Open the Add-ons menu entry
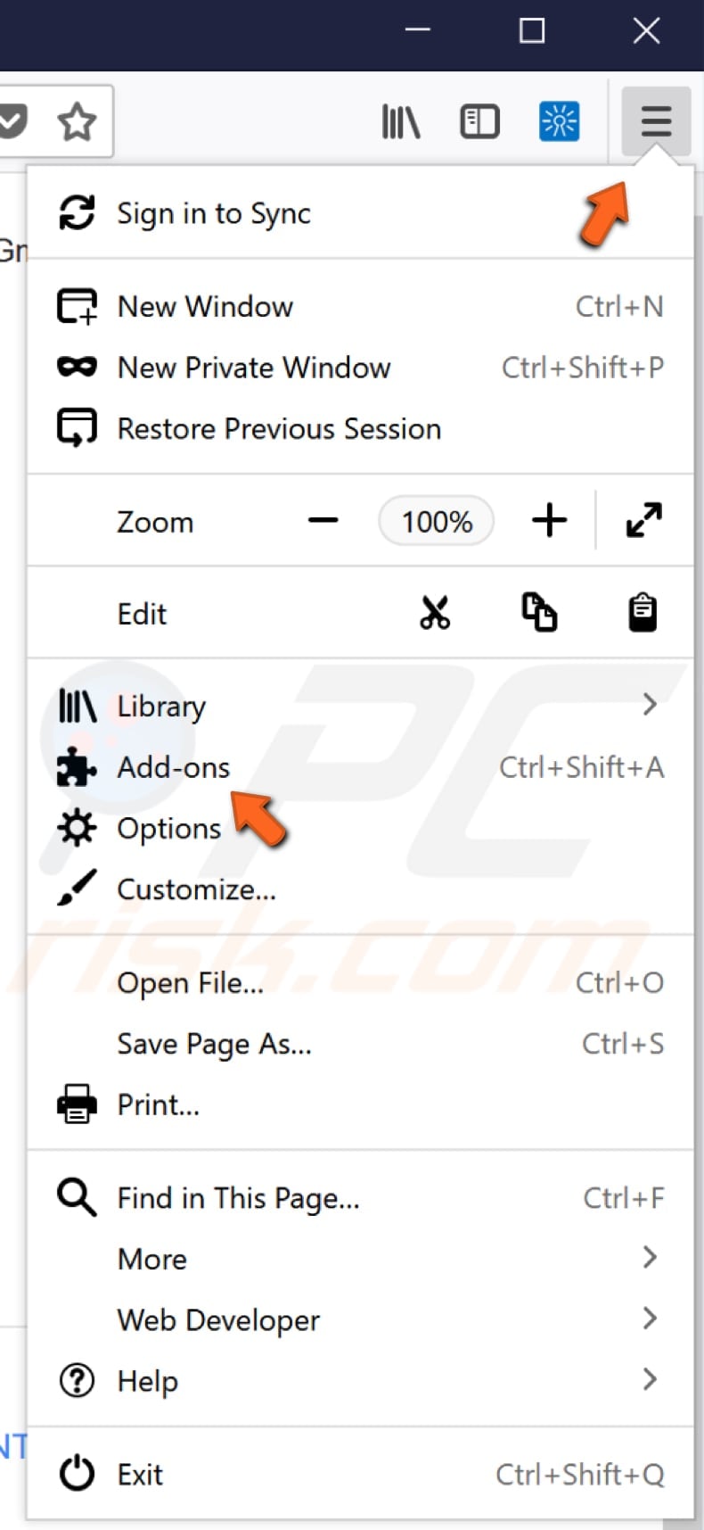 click(173, 767)
